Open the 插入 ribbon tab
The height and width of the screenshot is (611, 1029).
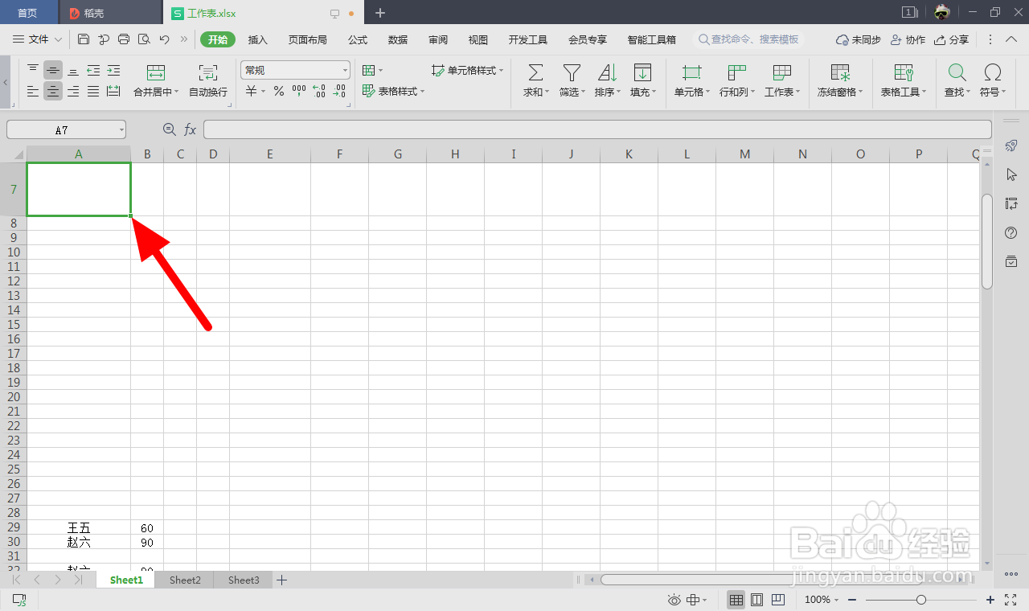tap(258, 39)
